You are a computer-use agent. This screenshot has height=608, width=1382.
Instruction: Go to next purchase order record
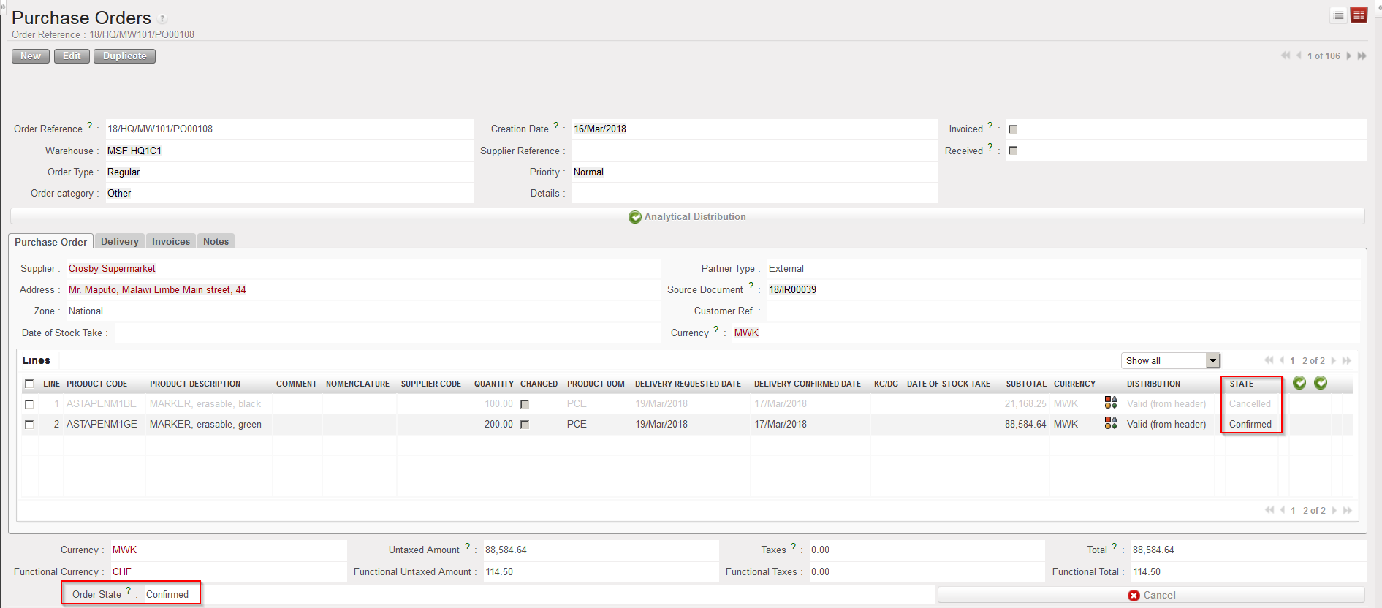click(1348, 56)
